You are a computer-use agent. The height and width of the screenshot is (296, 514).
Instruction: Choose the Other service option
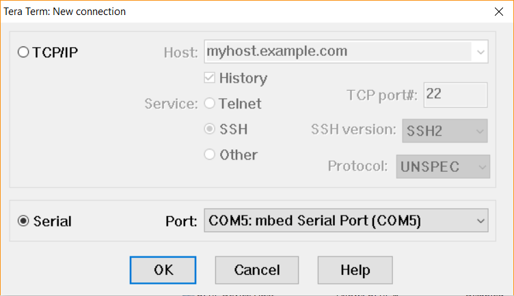click(x=210, y=155)
